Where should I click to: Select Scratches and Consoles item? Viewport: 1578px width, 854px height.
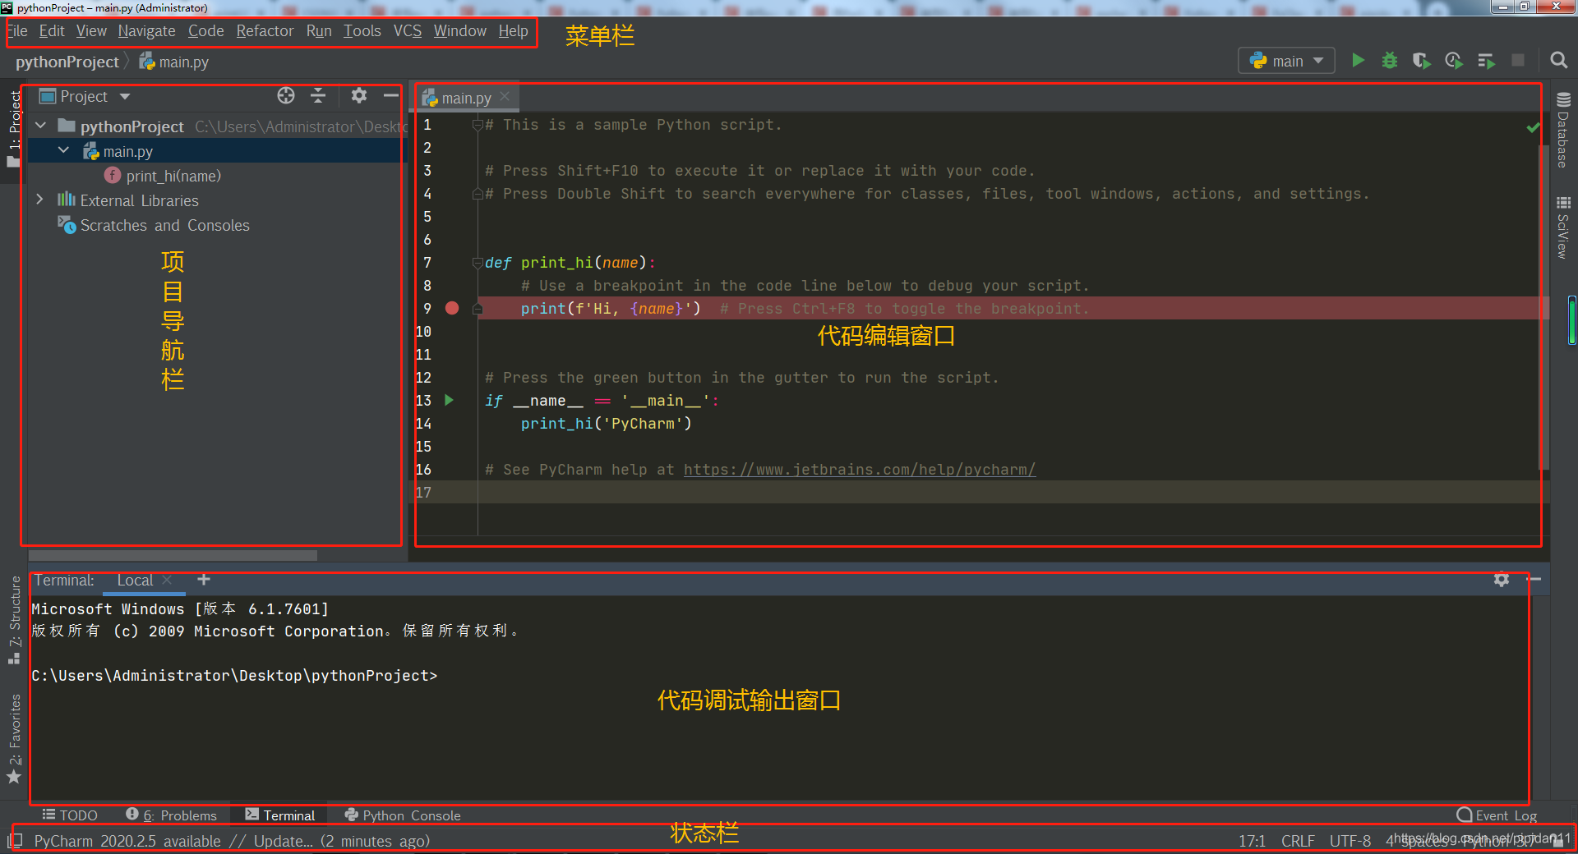pos(164,225)
